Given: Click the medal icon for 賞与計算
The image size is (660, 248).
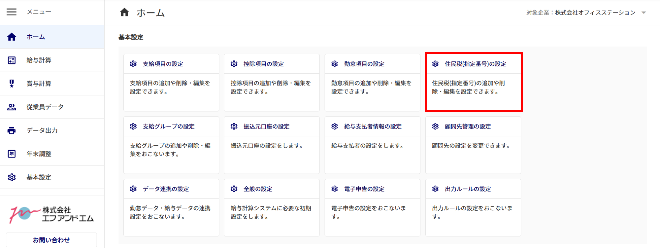Looking at the screenshot, I should click(x=12, y=84).
